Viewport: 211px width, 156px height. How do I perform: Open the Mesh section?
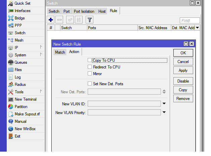click(x=26, y=40)
